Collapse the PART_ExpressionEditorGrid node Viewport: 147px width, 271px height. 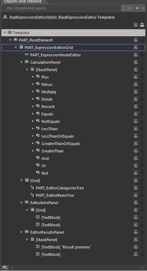(x=16, y=48)
